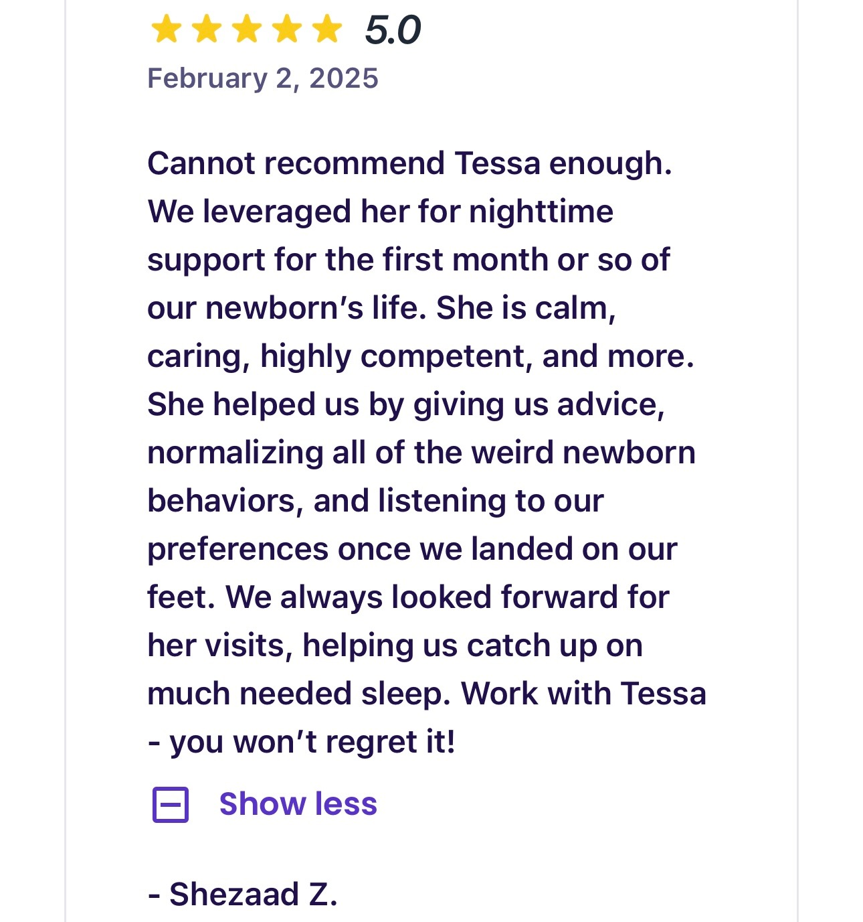Click the first yellow rating star

click(166, 30)
